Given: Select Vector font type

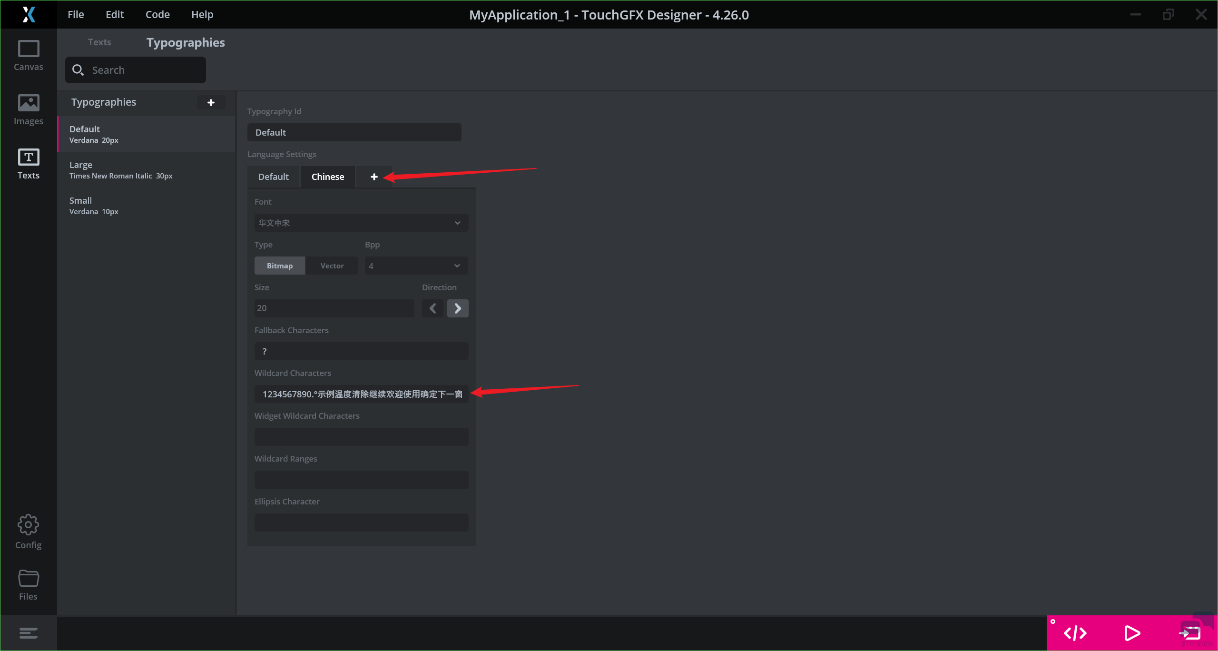Looking at the screenshot, I should 332,266.
